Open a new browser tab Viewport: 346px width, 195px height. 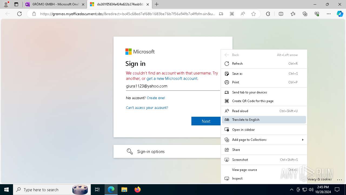157,4
